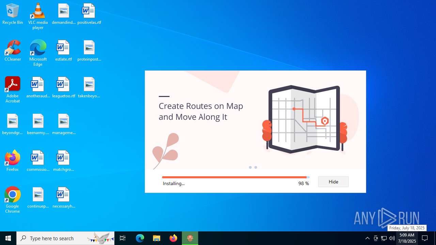Viewport: 436px width, 245px height.
Task: Select the leaguetoo.rtf document icon
Action: [64, 88]
